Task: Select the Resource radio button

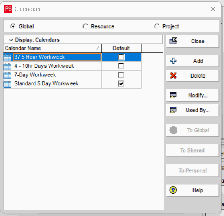Action: click(86, 26)
